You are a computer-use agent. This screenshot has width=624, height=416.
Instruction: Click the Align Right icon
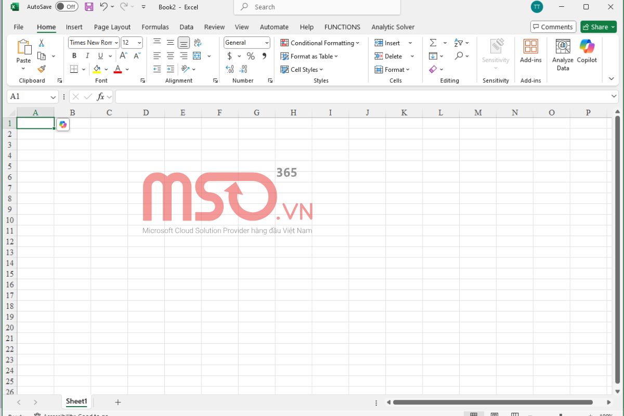click(x=184, y=56)
